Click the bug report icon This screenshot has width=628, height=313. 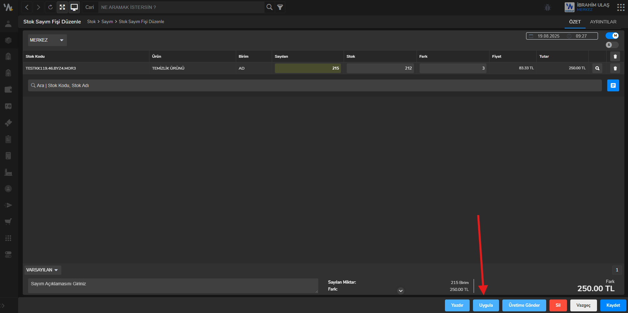point(548,7)
